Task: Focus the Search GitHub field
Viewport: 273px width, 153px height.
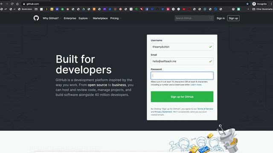Action: point(195,18)
